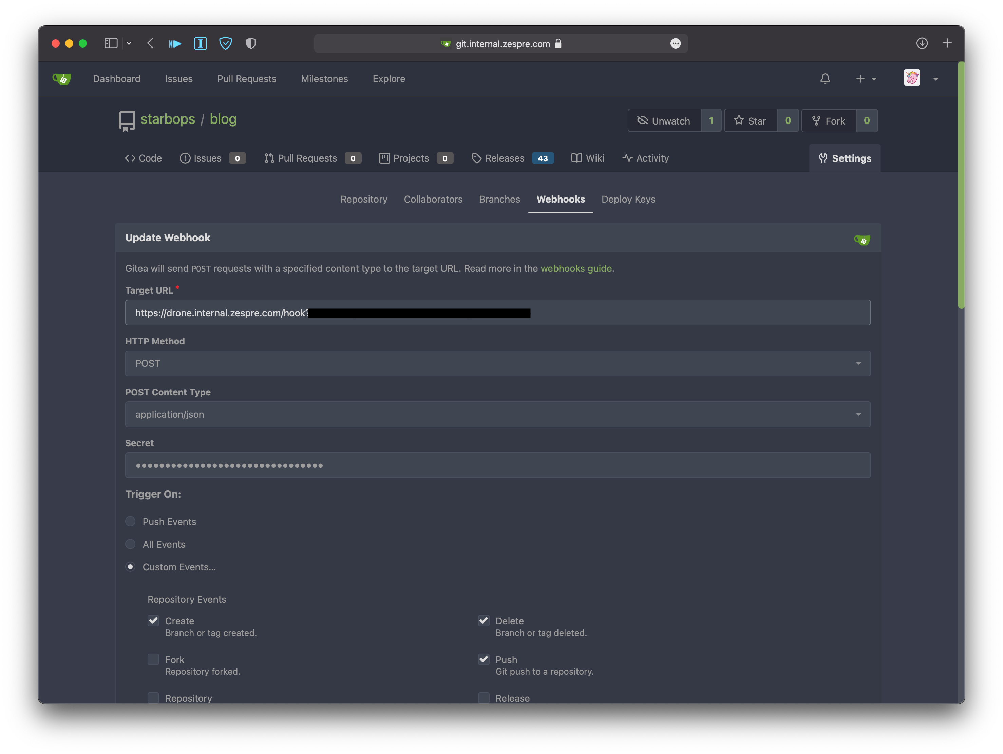This screenshot has height=754, width=1003.
Task: Open the notifications bell
Action: [x=825, y=78]
